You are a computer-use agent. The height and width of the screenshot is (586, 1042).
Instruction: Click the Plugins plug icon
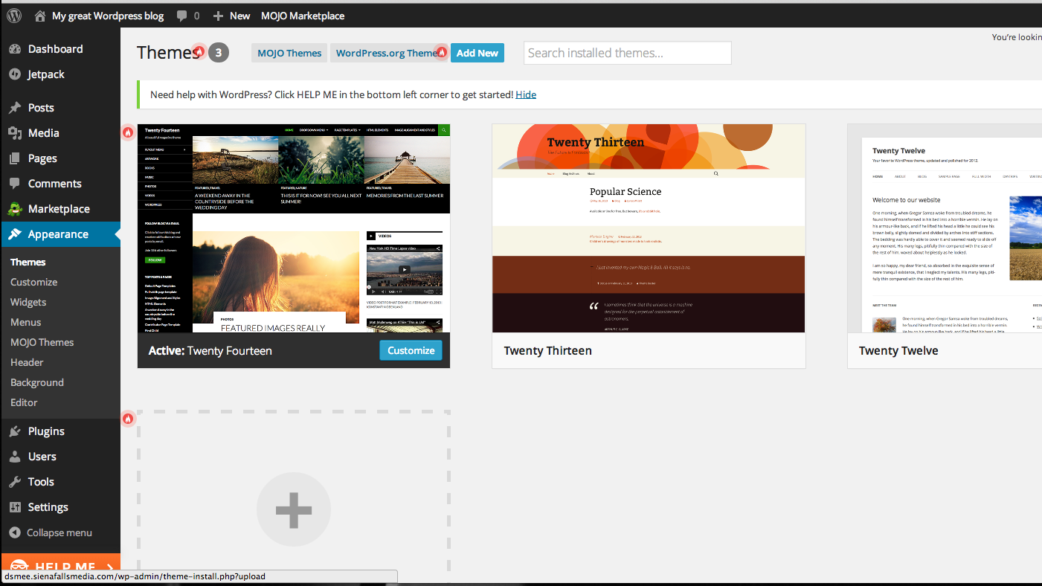pos(14,431)
